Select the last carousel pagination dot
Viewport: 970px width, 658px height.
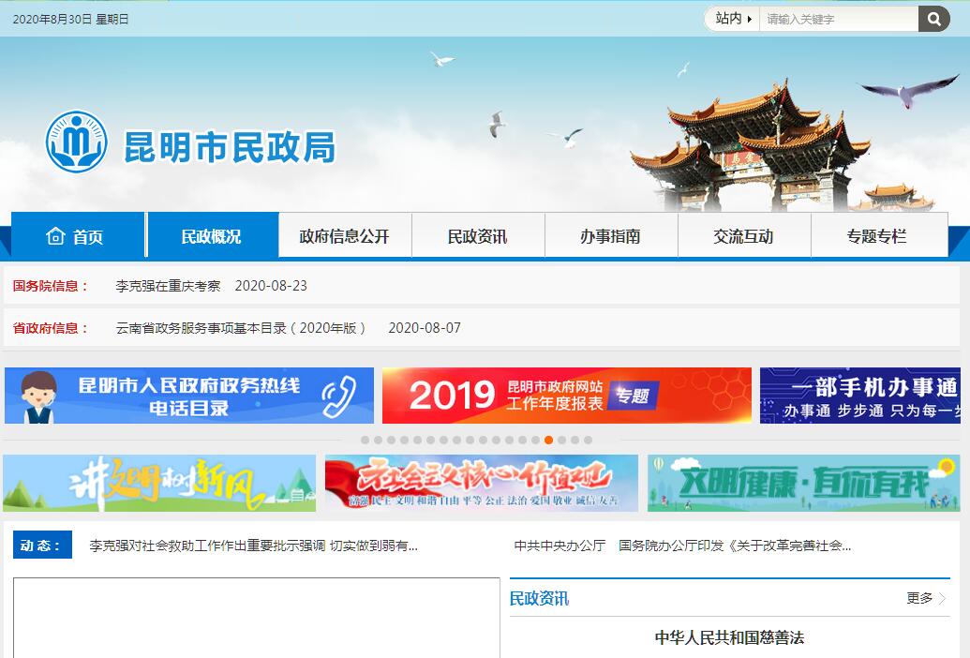(588, 440)
